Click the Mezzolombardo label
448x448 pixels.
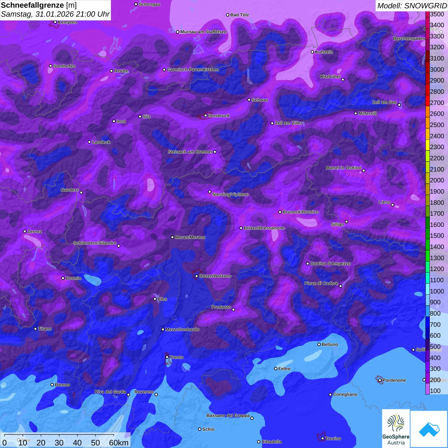(x=182, y=329)
